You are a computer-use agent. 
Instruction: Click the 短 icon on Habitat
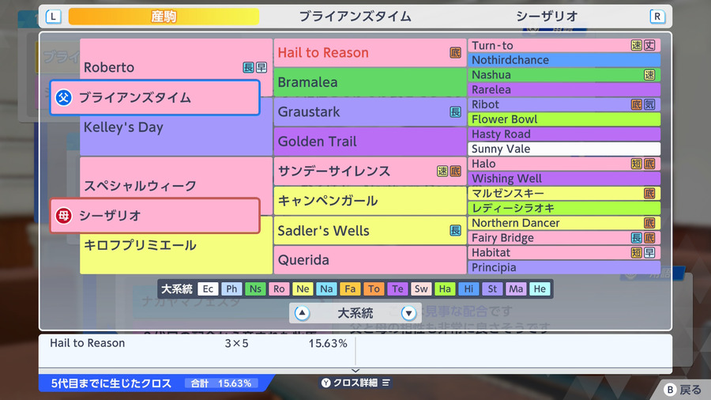pyautogui.click(x=637, y=253)
